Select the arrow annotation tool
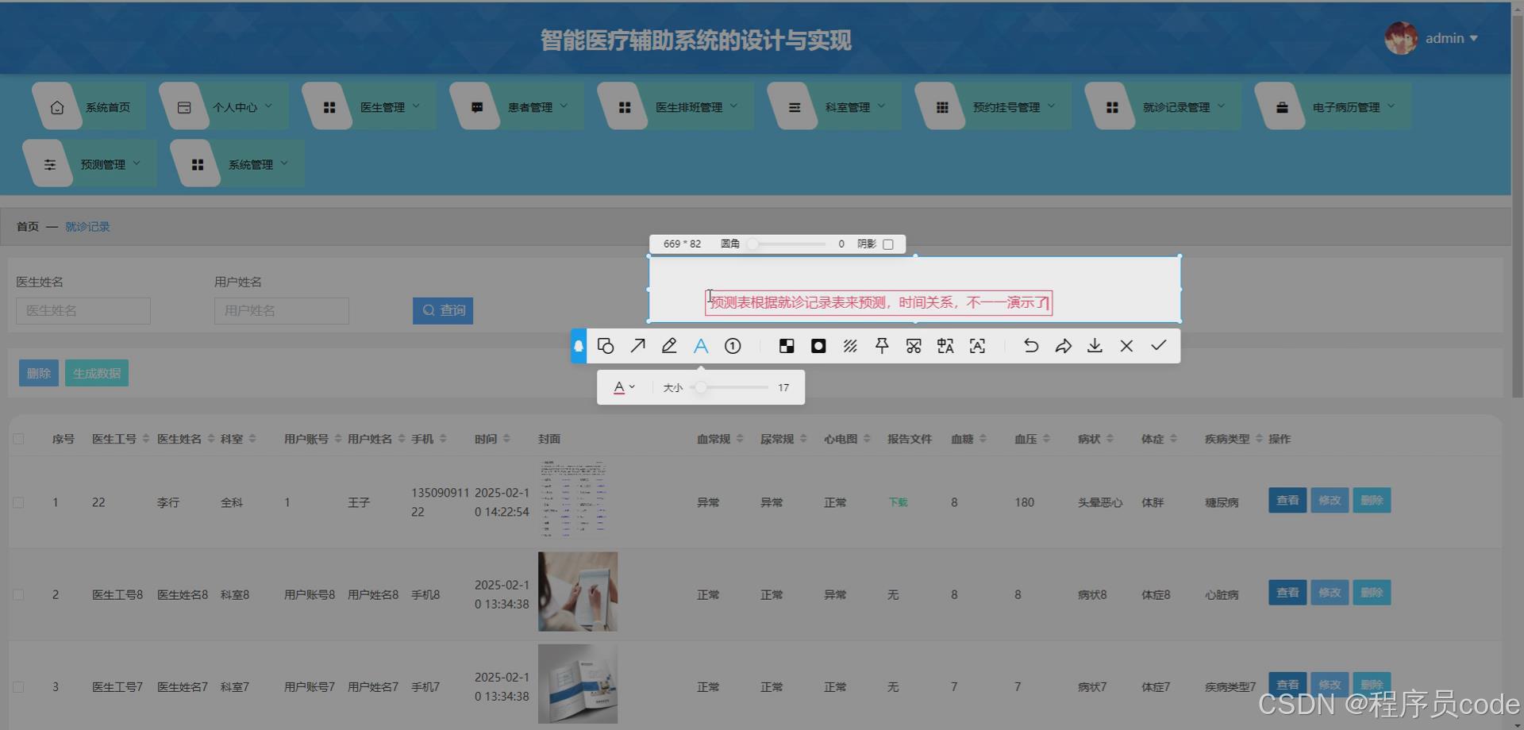This screenshot has height=730, width=1524. click(x=637, y=346)
